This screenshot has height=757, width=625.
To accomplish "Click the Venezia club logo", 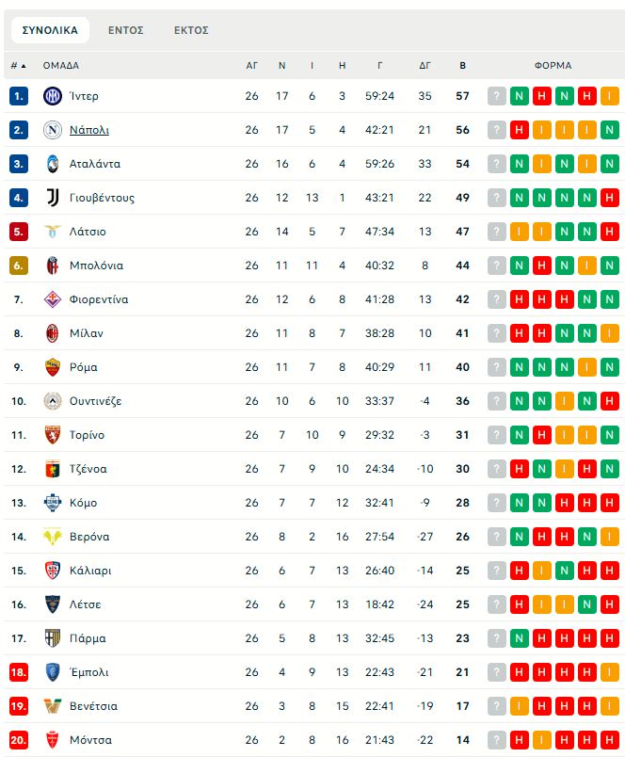I will pos(52,706).
